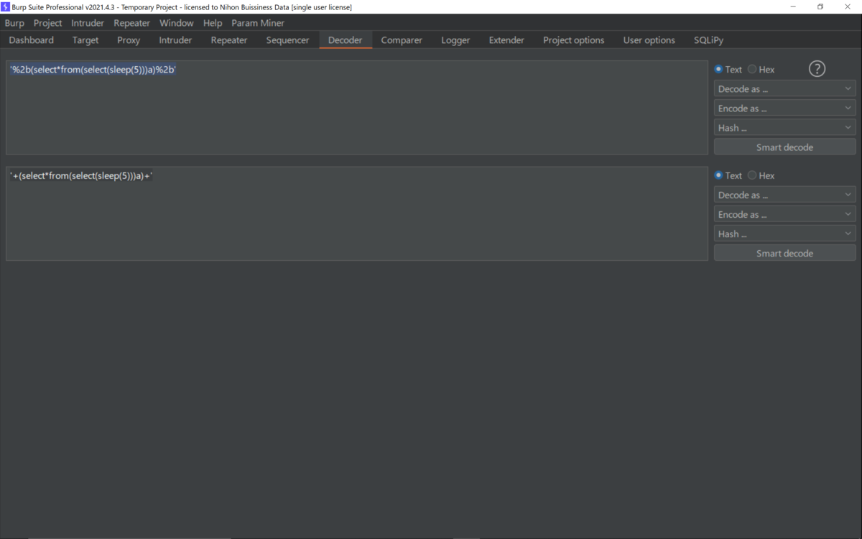Click inside the second decoder output area
Image resolution: width=862 pixels, height=539 pixels.
[357, 213]
